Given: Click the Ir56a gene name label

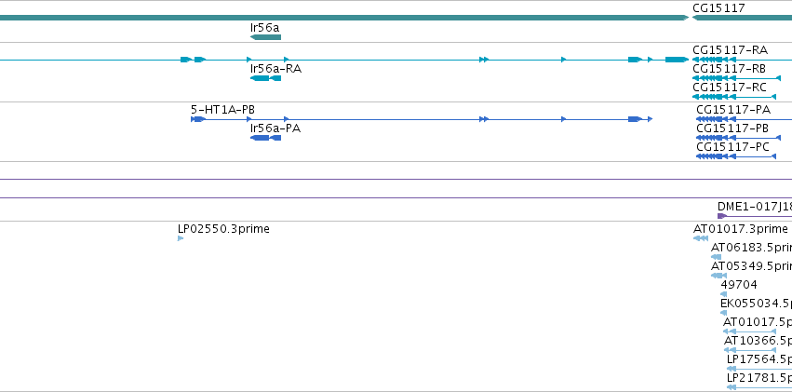Looking at the screenshot, I should 264,28.
